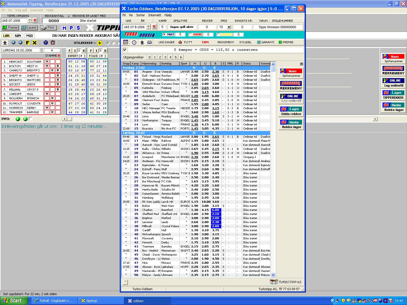Select the yellow third spill-type radio button
The image size is (407, 305).
(218, 35)
